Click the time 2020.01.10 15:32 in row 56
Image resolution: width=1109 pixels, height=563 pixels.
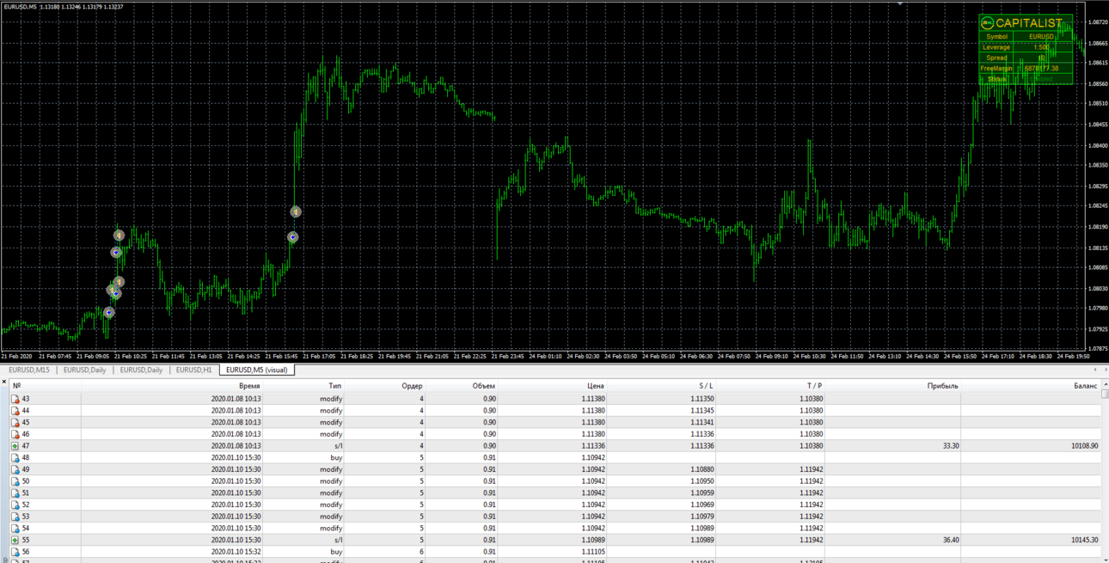point(236,552)
